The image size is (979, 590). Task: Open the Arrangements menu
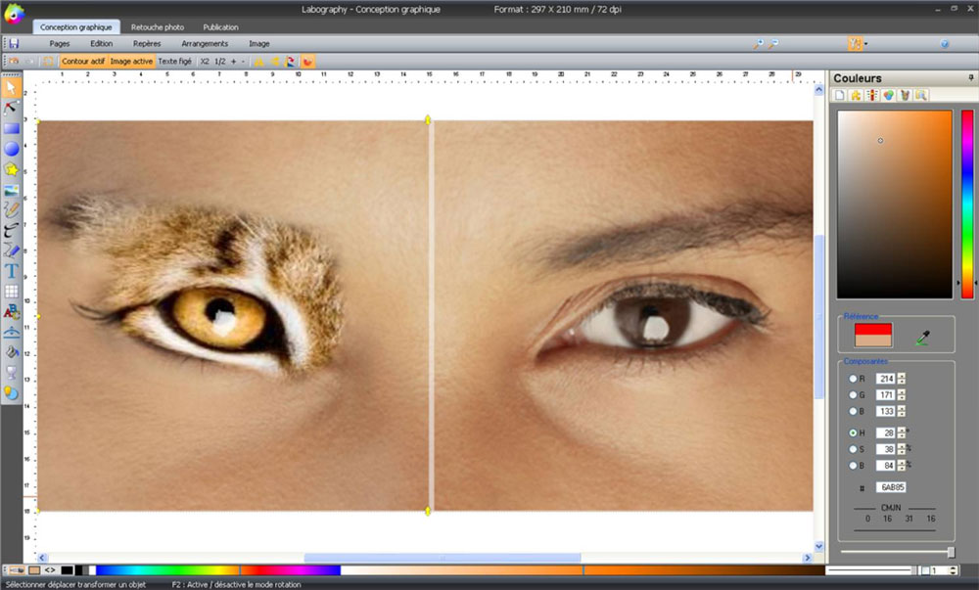[x=205, y=44]
